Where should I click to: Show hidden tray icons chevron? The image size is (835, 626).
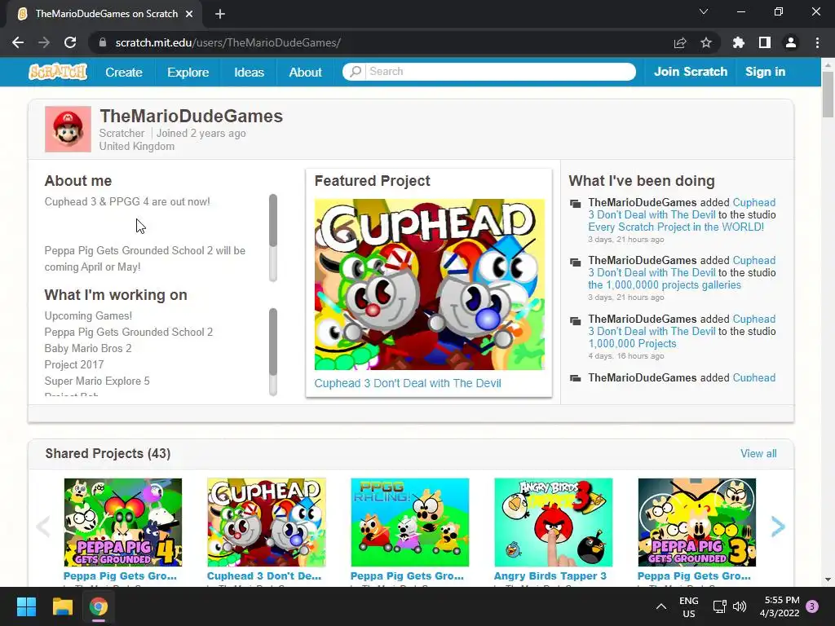pyautogui.click(x=660, y=606)
